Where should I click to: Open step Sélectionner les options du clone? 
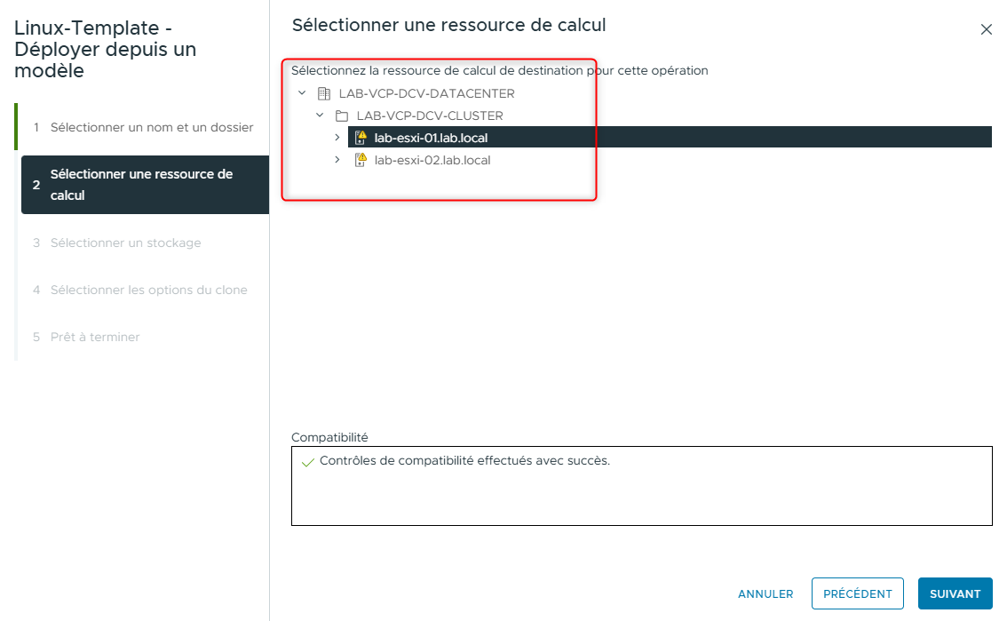point(149,290)
